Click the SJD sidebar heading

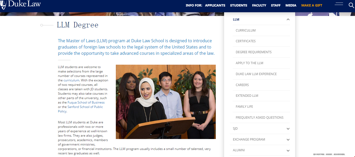pyautogui.click(x=235, y=129)
